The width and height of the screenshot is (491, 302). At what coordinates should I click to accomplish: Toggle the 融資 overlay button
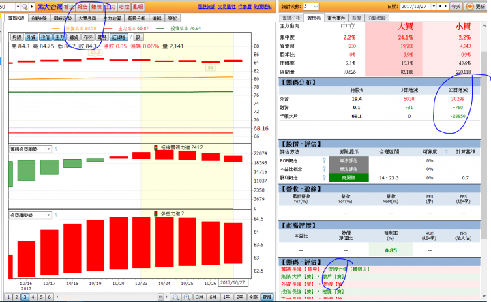pos(74,37)
